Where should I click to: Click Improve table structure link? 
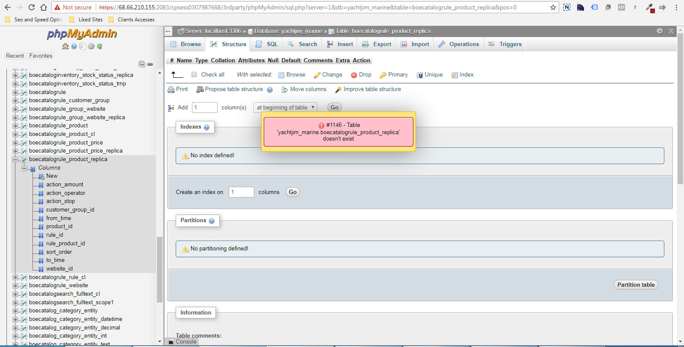[x=368, y=89]
